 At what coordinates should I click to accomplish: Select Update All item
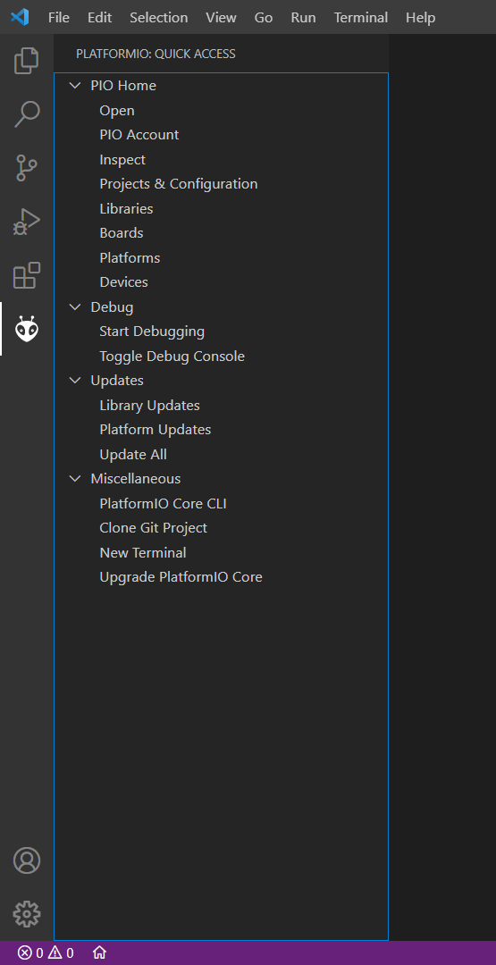tap(133, 454)
